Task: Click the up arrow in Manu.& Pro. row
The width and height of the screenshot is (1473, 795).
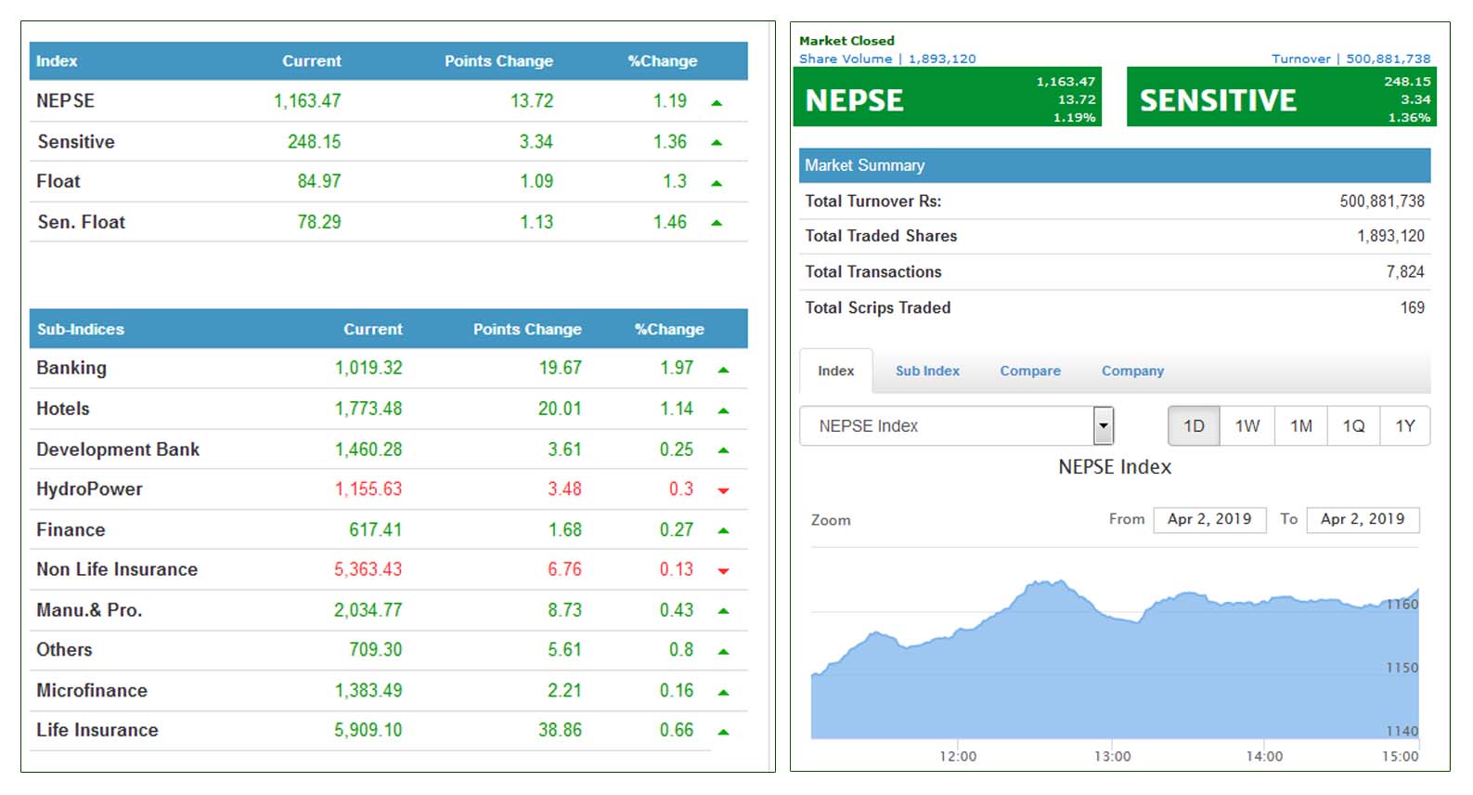Action: [x=723, y=611]
